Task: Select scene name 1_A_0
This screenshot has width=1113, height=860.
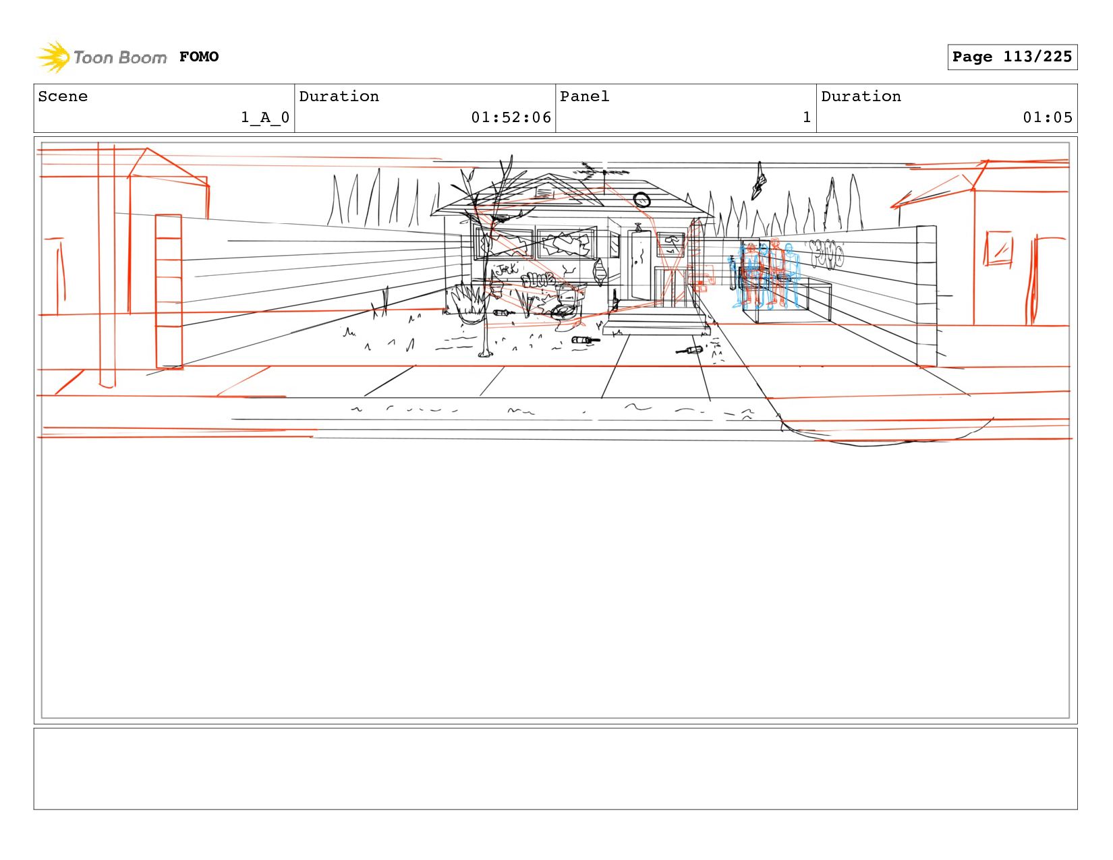Action: (x=265, y=117)
